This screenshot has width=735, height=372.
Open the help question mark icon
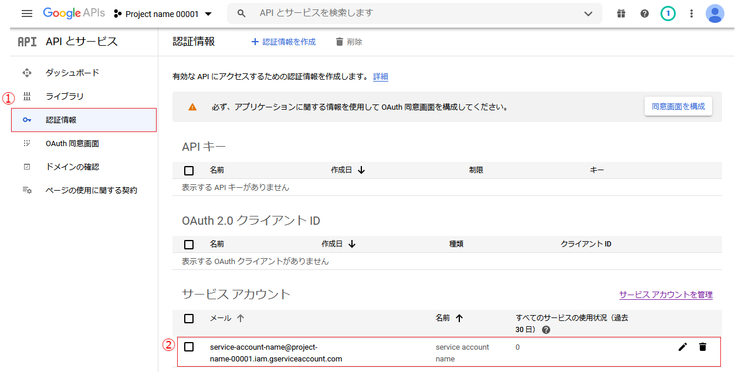[x=645, y=13]
